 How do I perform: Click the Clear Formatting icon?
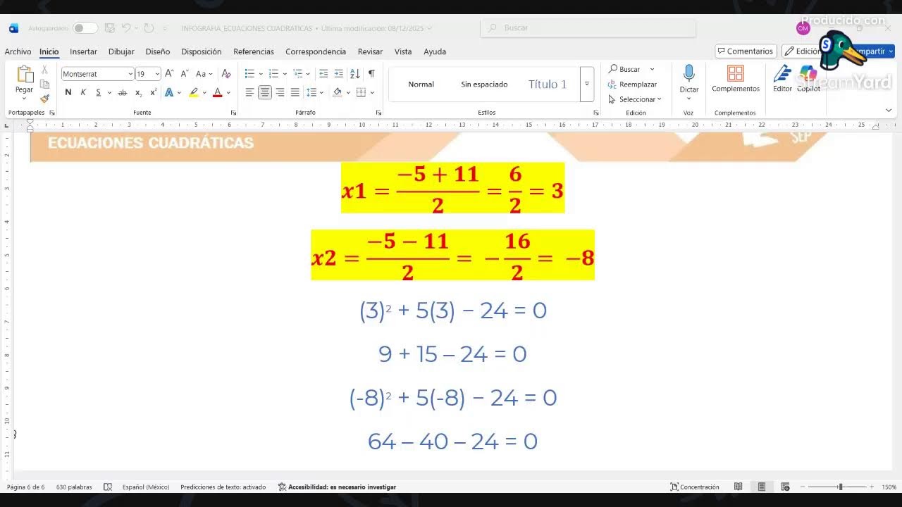225,73
